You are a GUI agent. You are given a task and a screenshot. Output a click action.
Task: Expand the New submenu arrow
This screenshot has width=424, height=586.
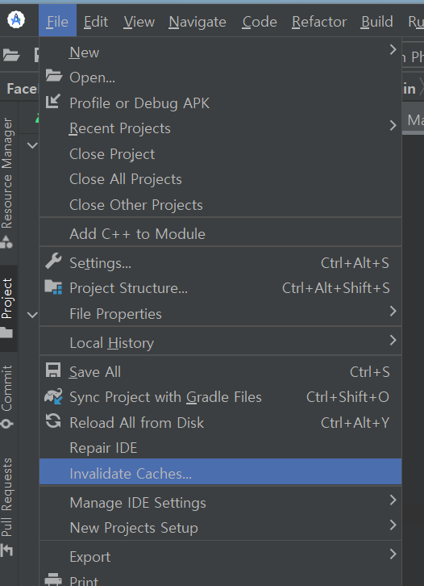click(393, 49)
